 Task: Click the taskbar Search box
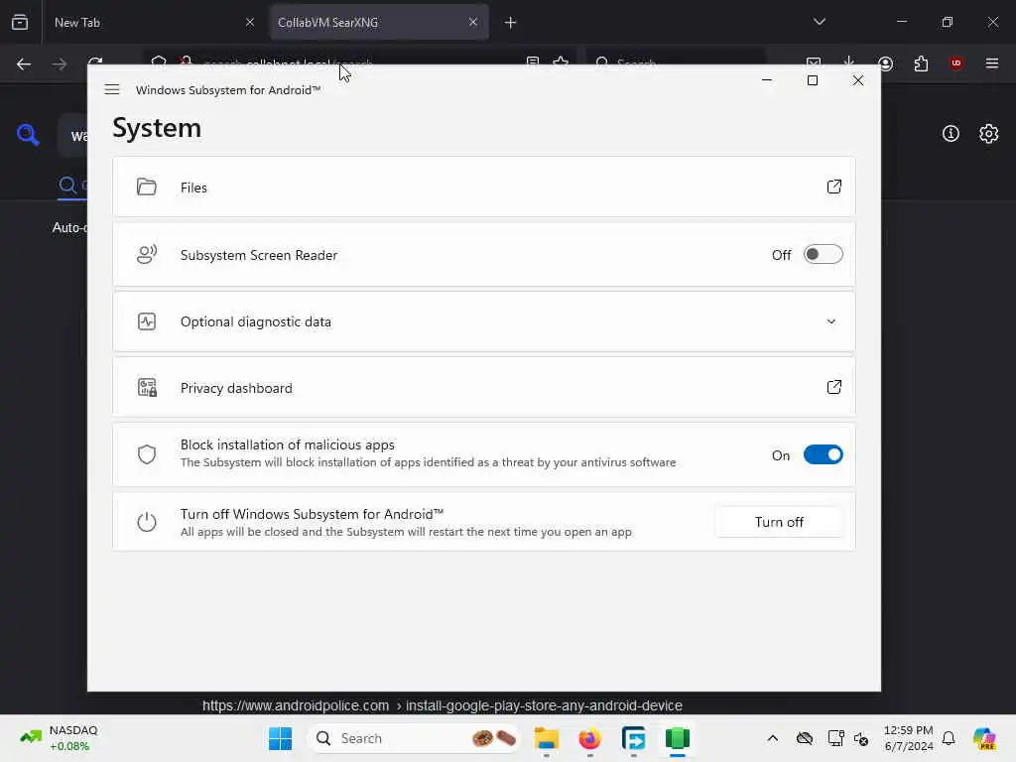[415, 738]
